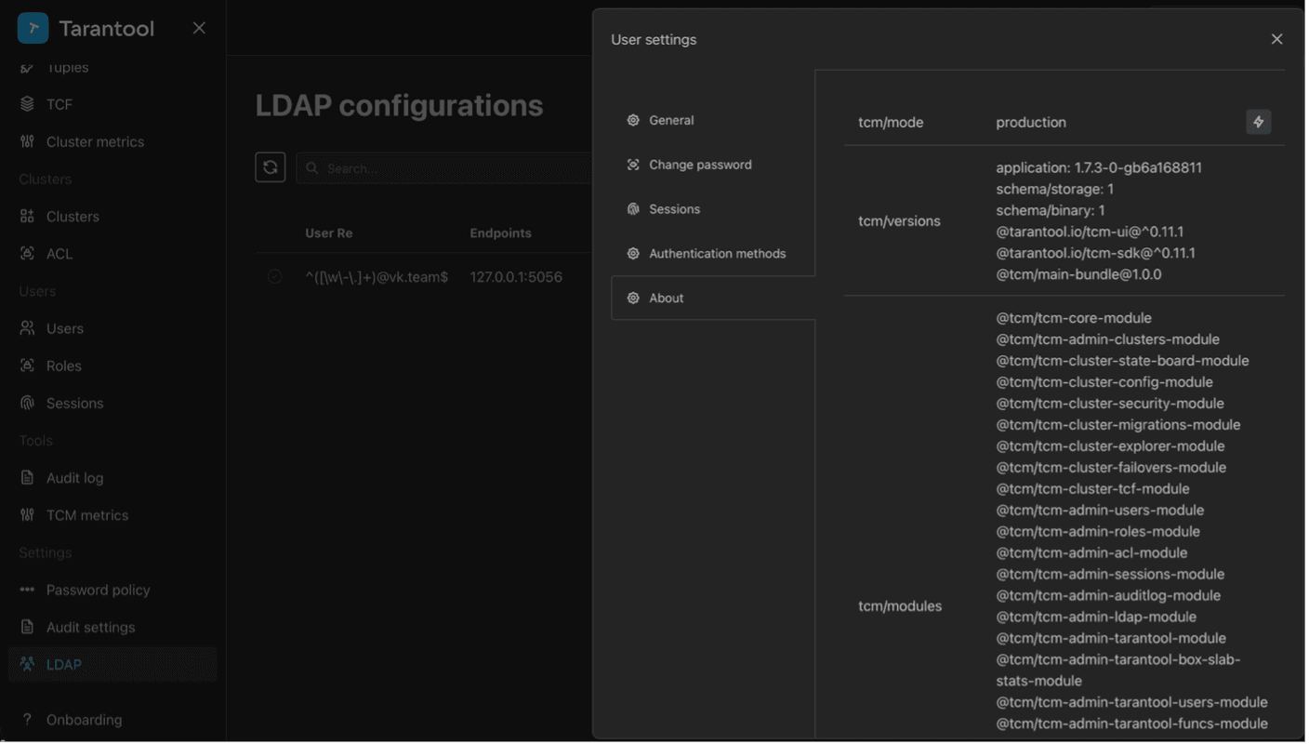
Task: Close the User settings dialog
Action: (1276, 39)
